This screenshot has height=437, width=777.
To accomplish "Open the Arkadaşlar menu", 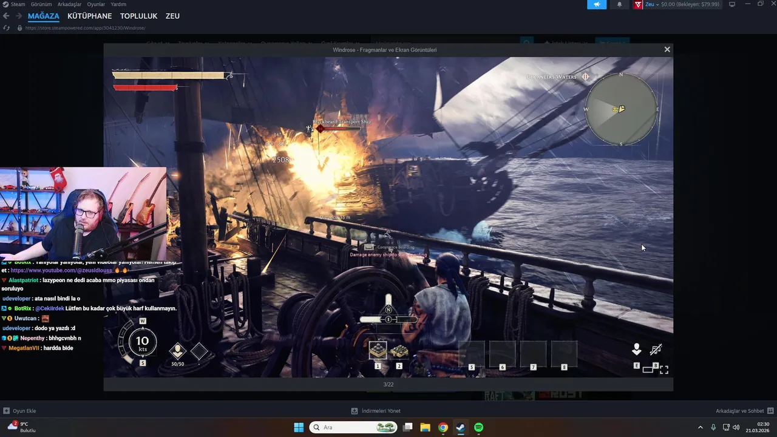I will coord(69,4).
